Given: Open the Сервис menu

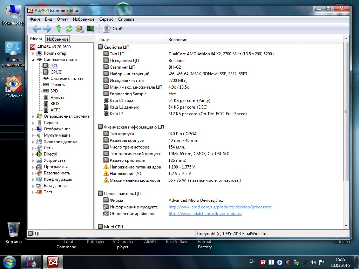Looking at the screenshot, I should point(106,19).
